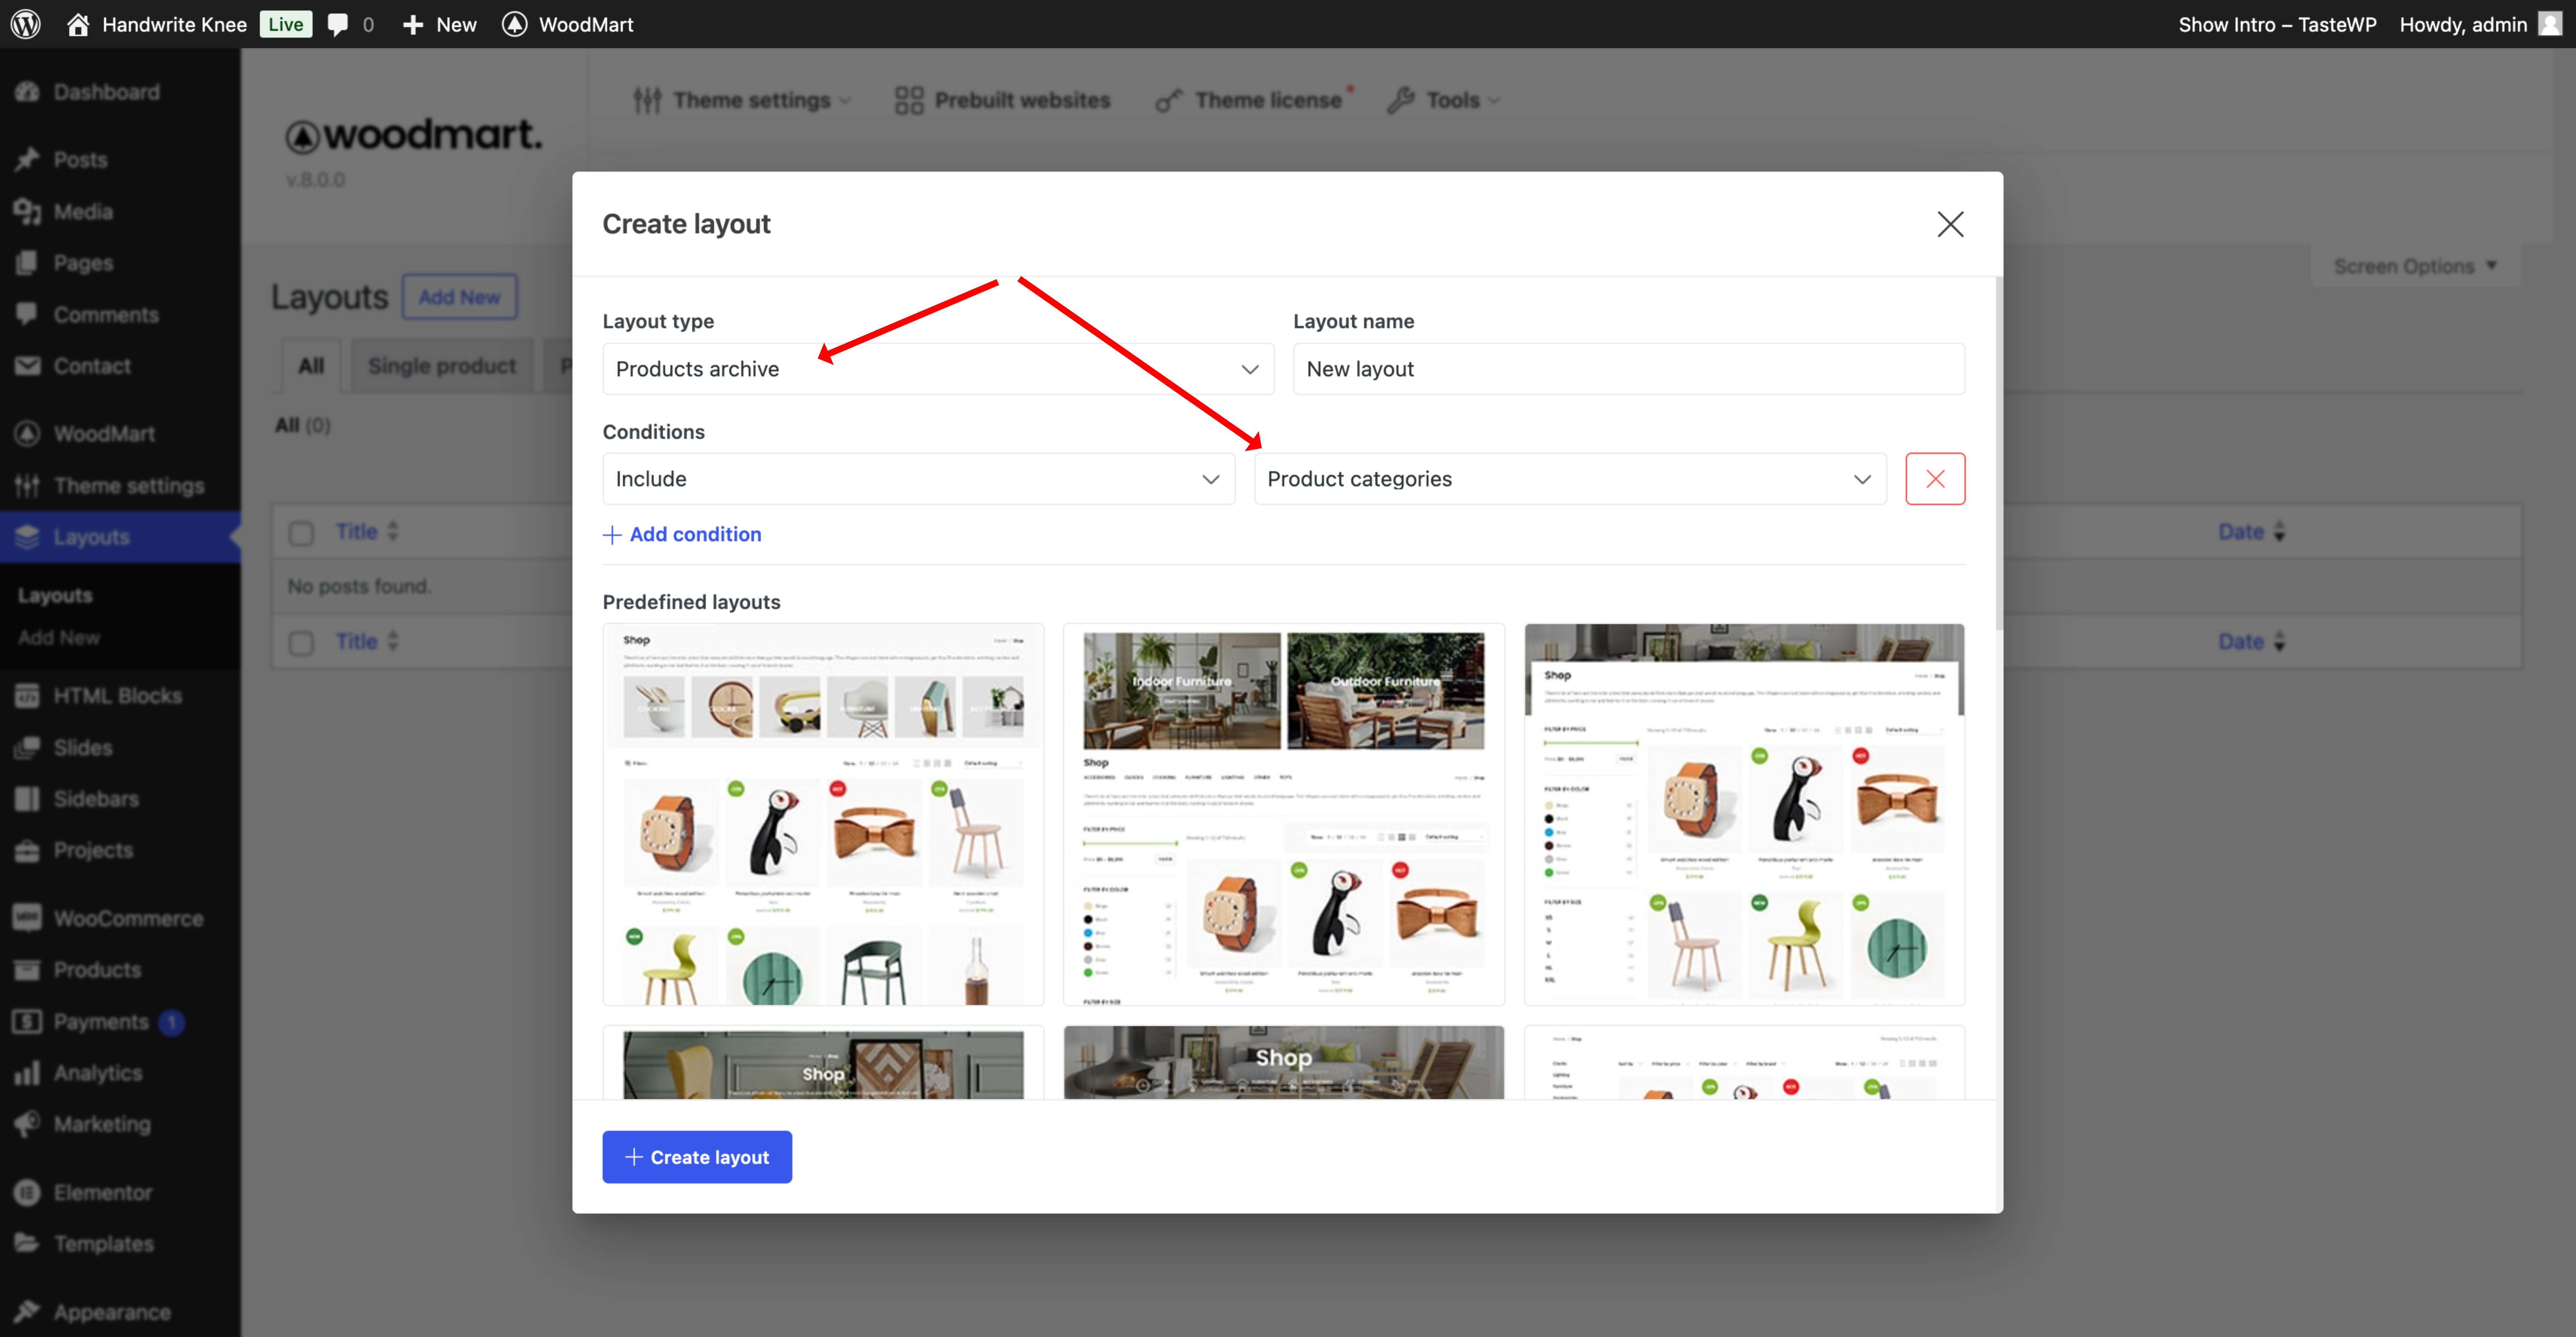This screenshot has width=2576, height=1337.
Task: Open the Handwrite Knee site home icon
Action: click(78, 24)
